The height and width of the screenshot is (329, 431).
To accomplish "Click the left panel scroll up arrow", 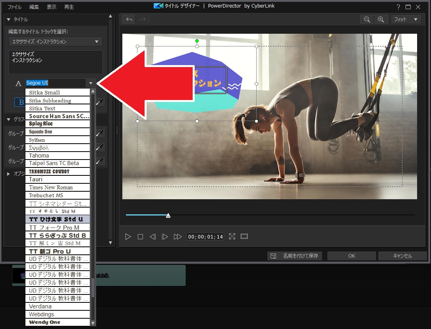I will click(110, 16).
